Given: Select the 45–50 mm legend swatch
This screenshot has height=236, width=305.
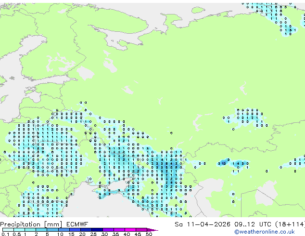Looking at the screenshot, I should coord(141,230).
